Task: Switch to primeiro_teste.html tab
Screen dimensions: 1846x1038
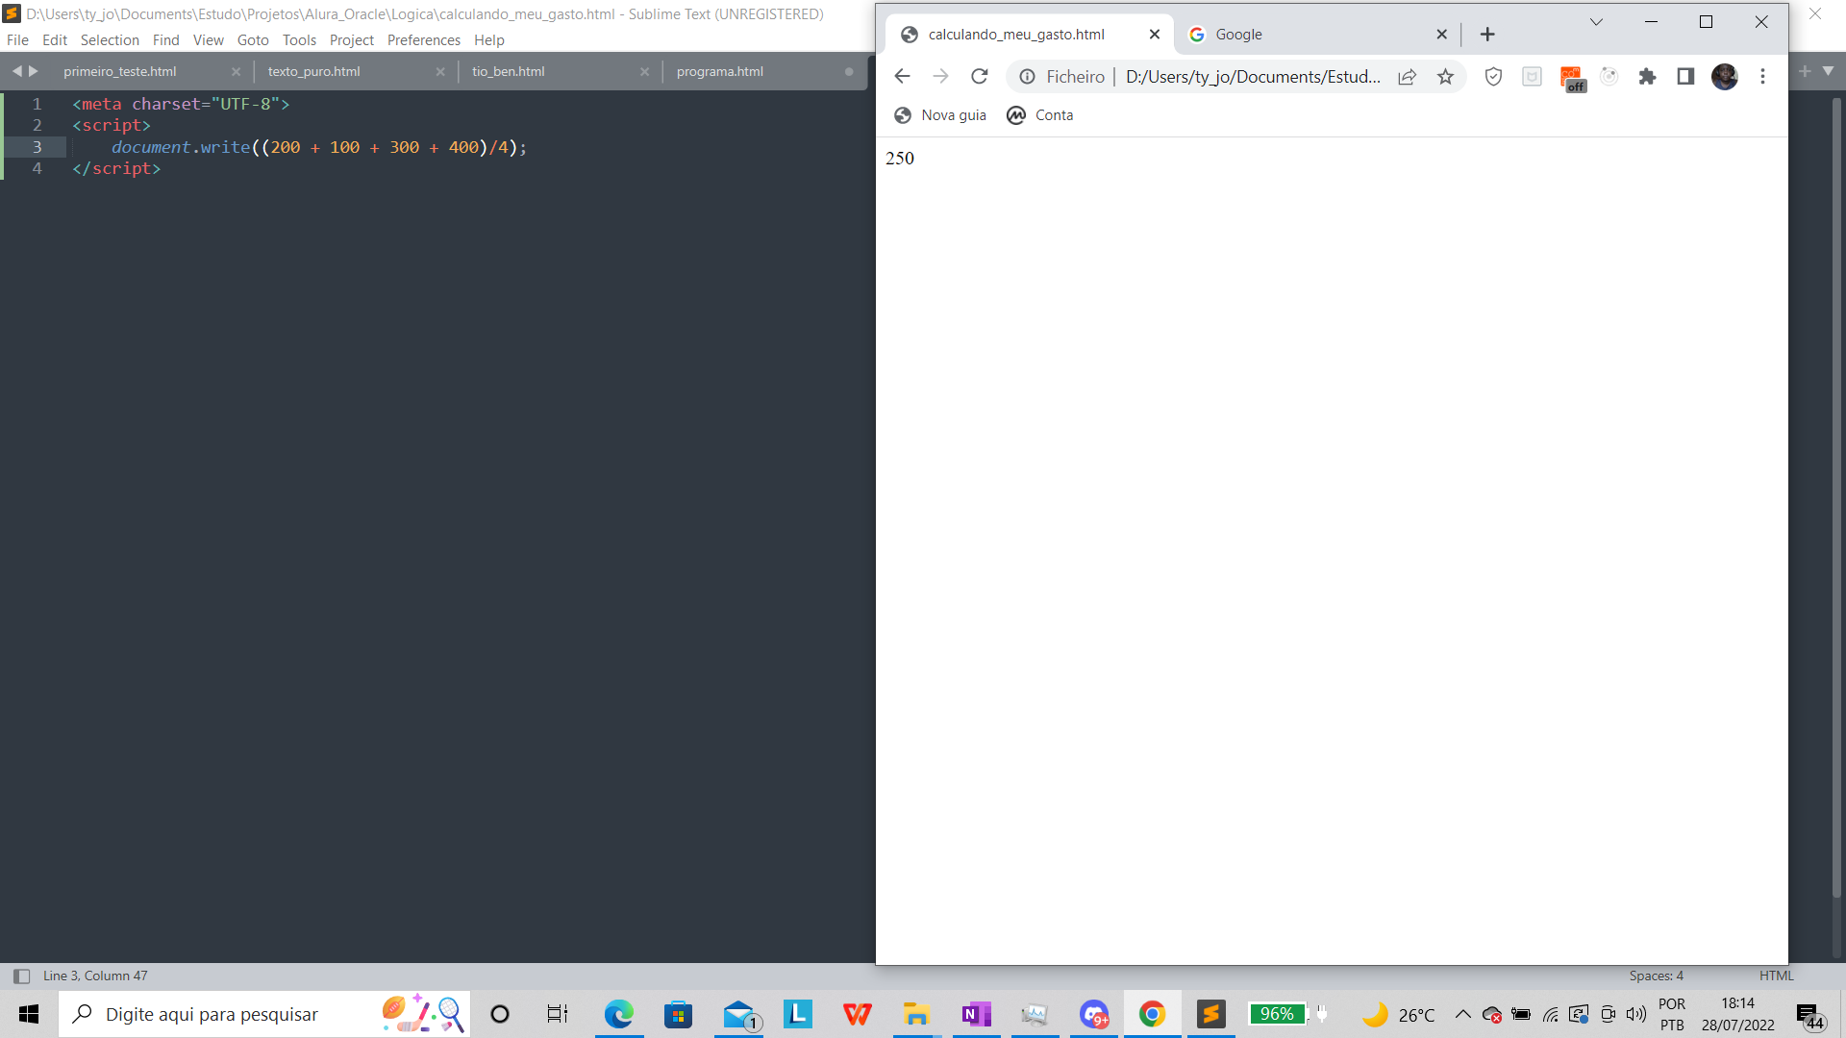Action: pyautogui.click(x=120, y=72)
